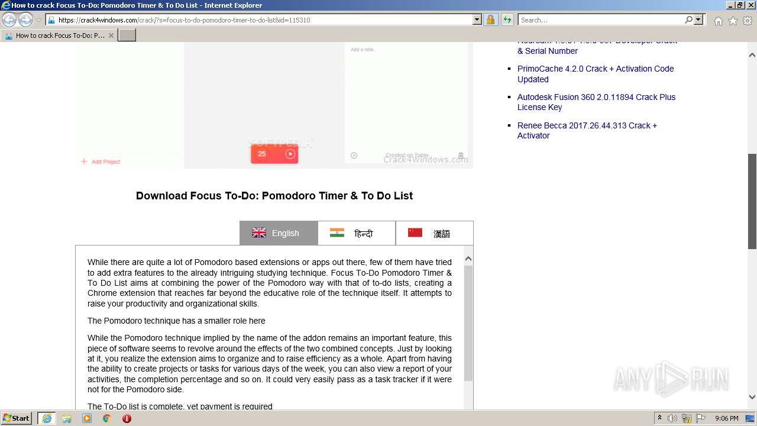This screenshot has width=757, height=426.
Task: Open the Chrome taskbar icon
Action: [107, 418]
